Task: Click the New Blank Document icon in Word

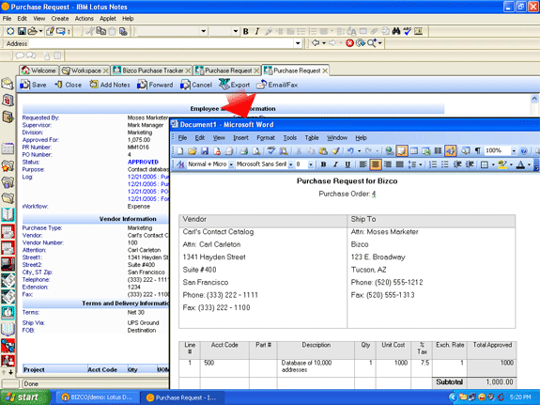Action: point(179,150)
